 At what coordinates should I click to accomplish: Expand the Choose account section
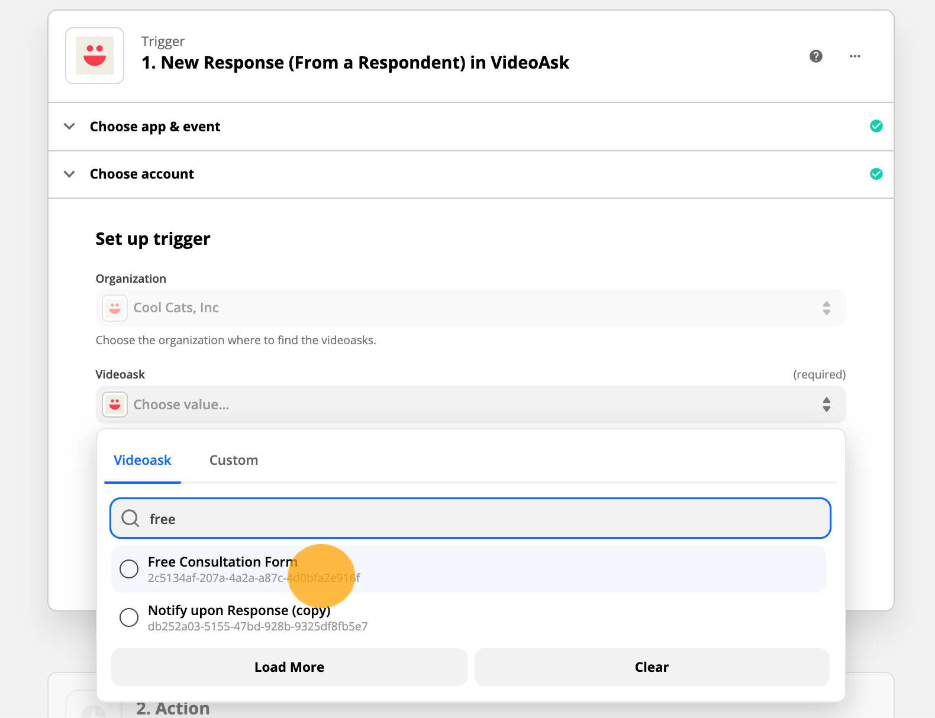[470, 174]
